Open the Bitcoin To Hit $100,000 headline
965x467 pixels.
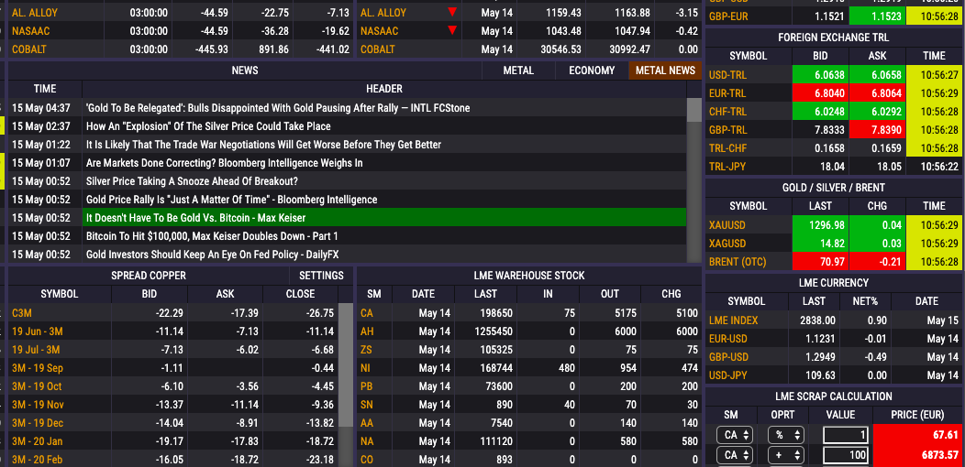pos(212,236)
